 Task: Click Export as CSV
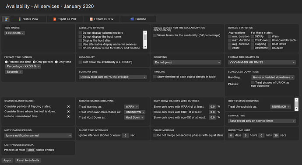(102, 19)
